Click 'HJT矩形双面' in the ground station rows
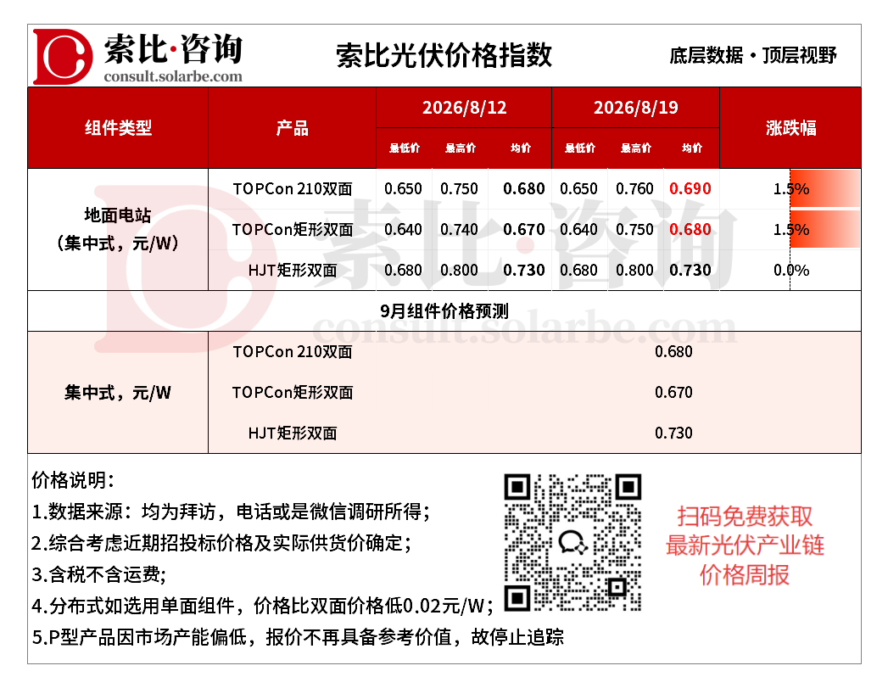The width and height of the screenshot is (888, 688). pyautogui.click(x=293, y=271)
